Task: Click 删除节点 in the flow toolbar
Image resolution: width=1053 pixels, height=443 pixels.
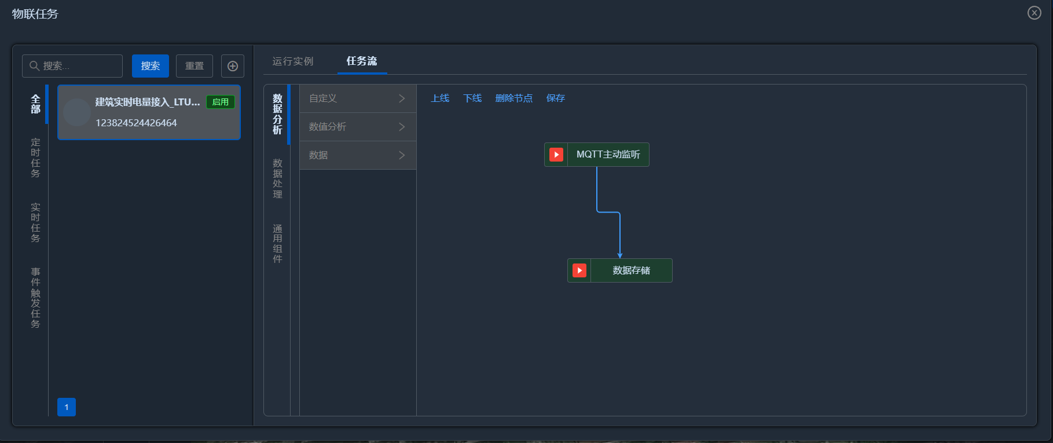Action: pyautogui.click(x=513, y=98)
